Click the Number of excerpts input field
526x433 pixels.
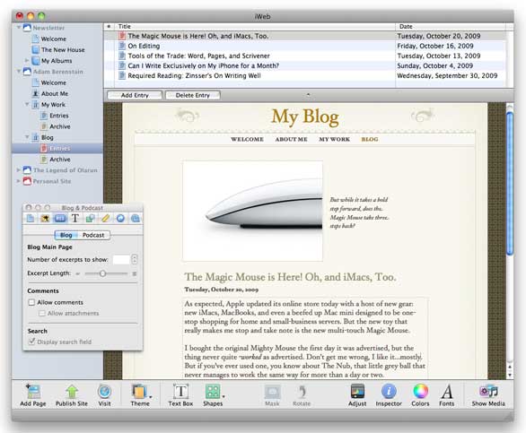tap(121, 259)
